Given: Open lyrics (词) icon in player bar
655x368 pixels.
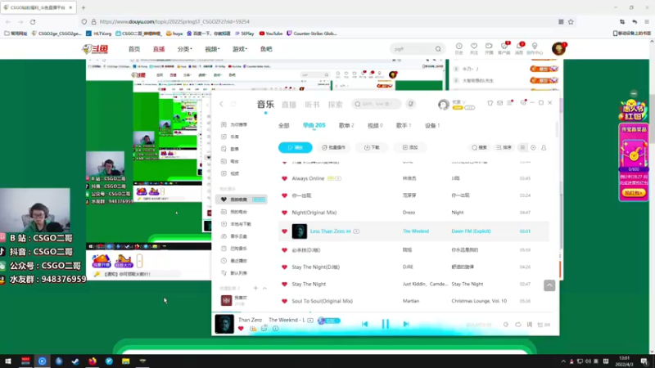Looking at the screenshot, I should coord(529,325).
